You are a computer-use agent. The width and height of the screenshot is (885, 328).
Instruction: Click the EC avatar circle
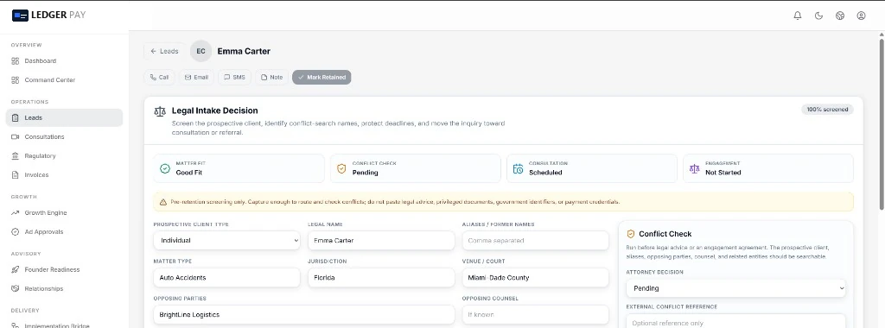(x=201, y=51)
